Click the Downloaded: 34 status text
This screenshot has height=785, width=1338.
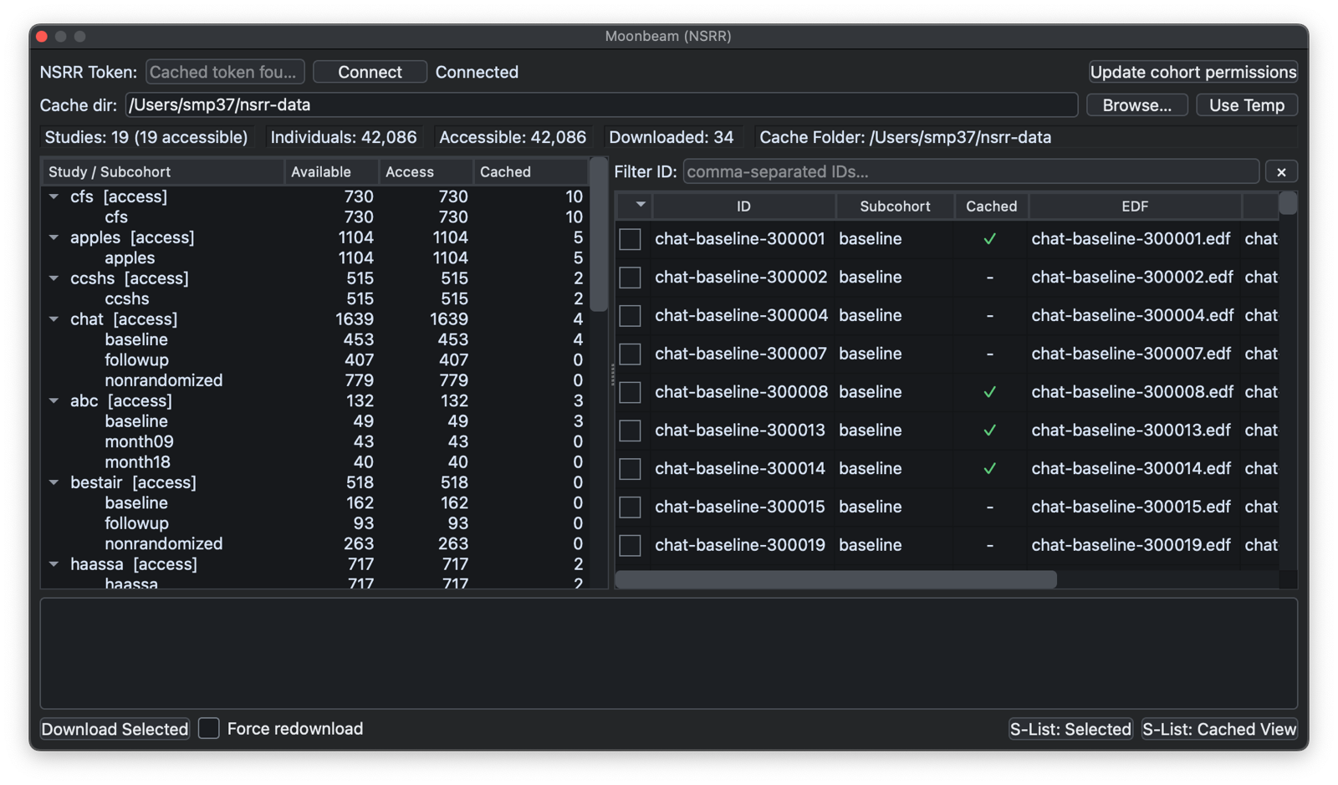(672, 137)
